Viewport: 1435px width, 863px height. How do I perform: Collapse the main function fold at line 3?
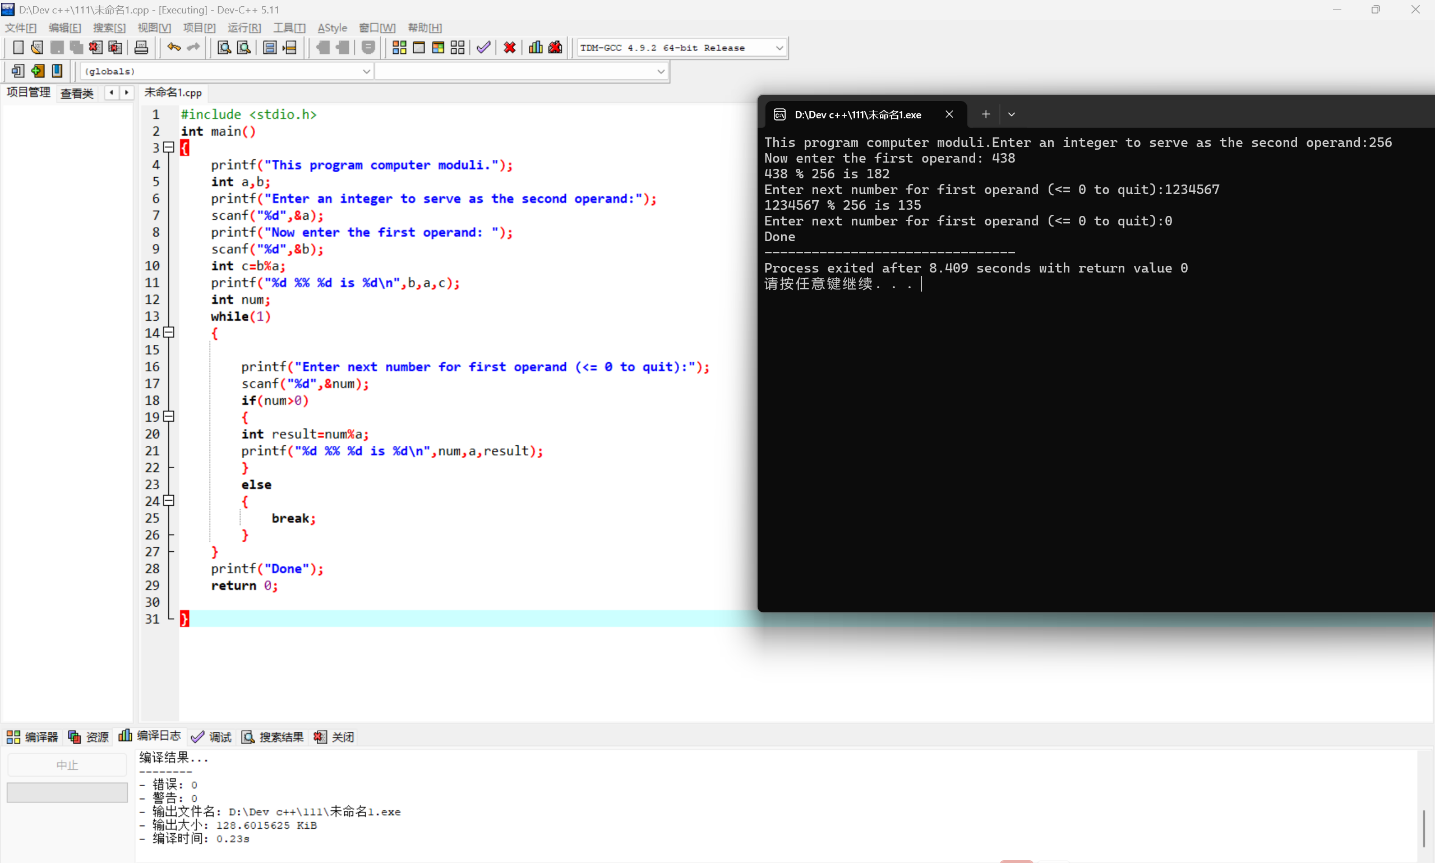coord(169,147)
